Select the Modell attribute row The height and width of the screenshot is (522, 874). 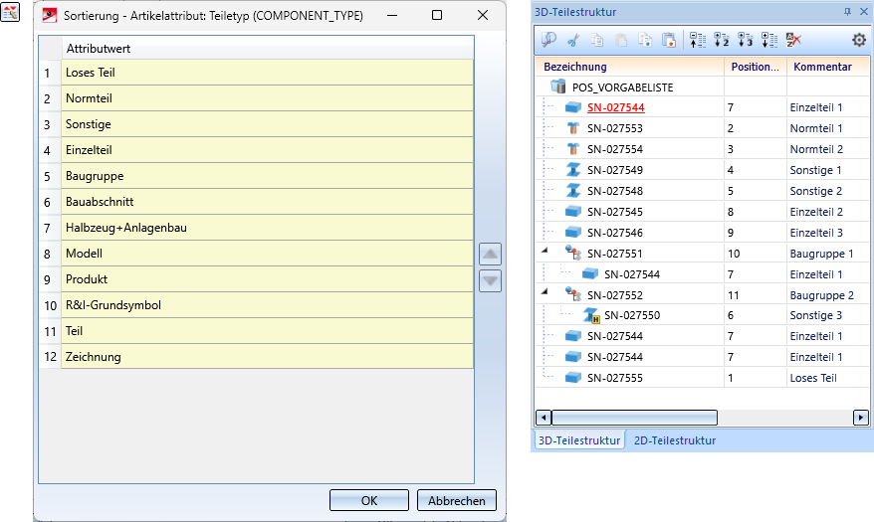coord(268,254)
